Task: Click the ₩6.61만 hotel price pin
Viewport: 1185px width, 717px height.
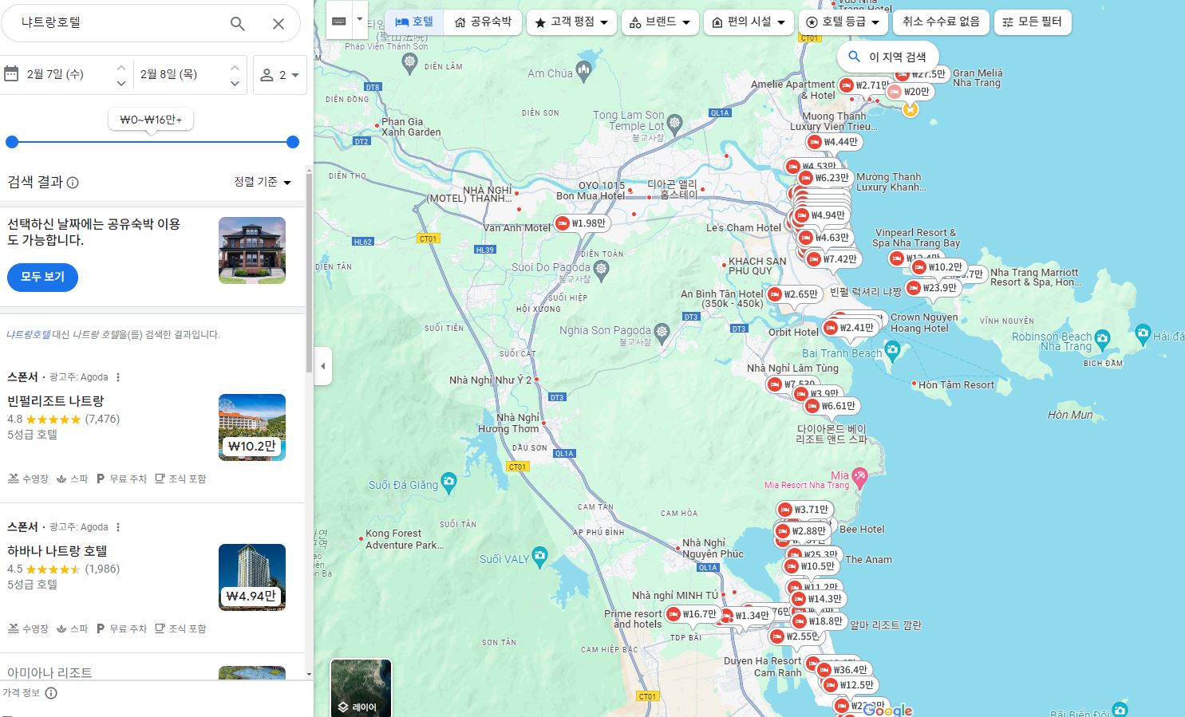Action: click(831, 406)
